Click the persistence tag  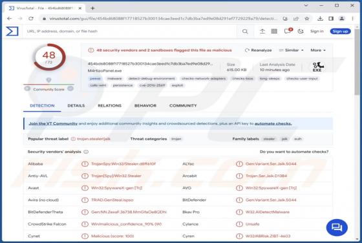click(123, 85)
